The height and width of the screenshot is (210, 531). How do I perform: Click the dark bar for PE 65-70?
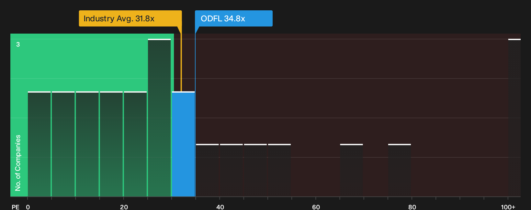[351, 170]
